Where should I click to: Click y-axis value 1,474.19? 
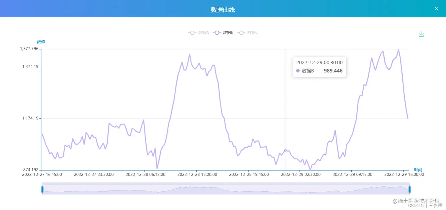click(30, 67)
